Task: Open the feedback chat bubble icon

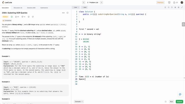Action: coord(180,94)
